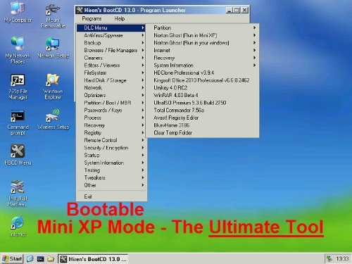Open Other menu entry

pyautogui.click(x=111, y=185)
